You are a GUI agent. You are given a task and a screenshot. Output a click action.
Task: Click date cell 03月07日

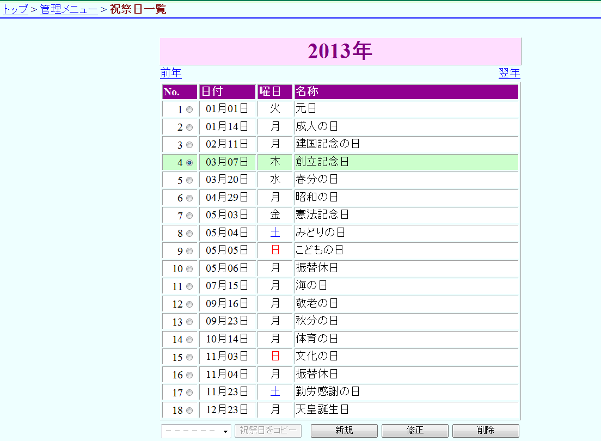pyautogui.click(x=228, y=162)
